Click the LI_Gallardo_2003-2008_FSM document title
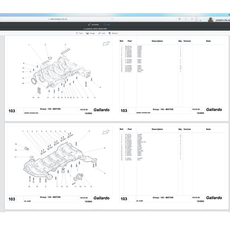Image resolution: width=230 pixels, height=230 pixels. tap(95, 29)
